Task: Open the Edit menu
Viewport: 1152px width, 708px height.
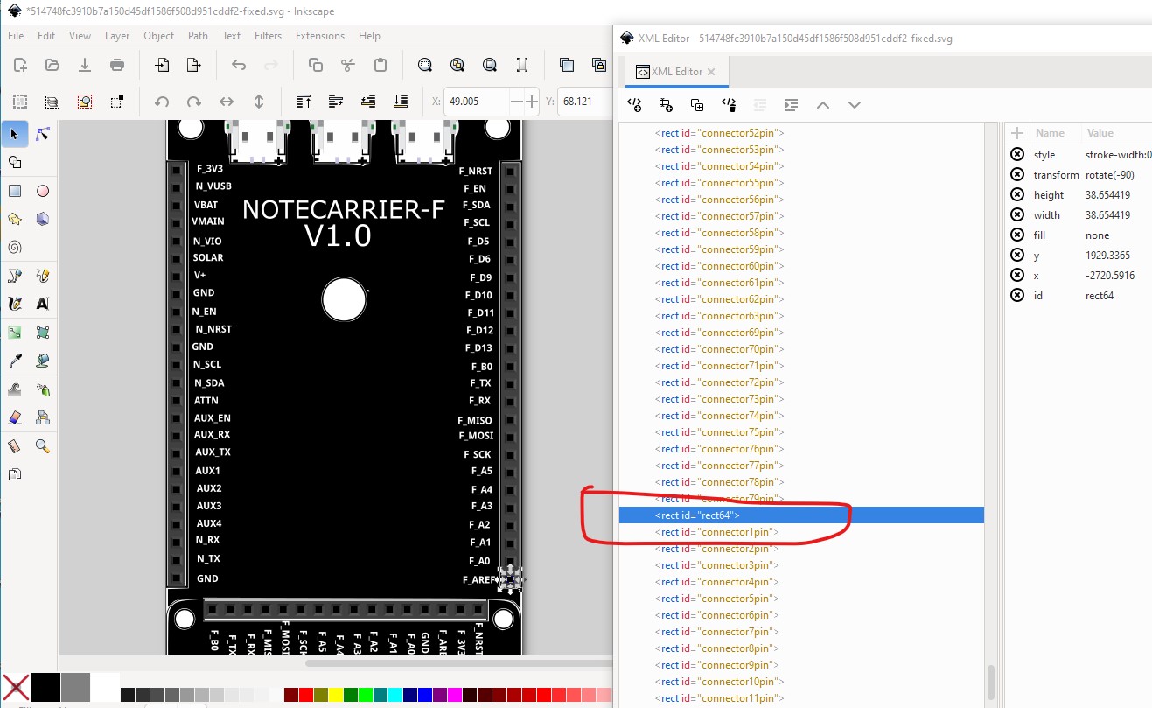Action: pos(46,36)
